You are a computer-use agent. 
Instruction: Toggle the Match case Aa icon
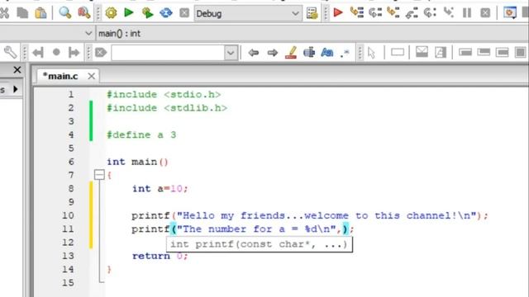pos(327,53)
